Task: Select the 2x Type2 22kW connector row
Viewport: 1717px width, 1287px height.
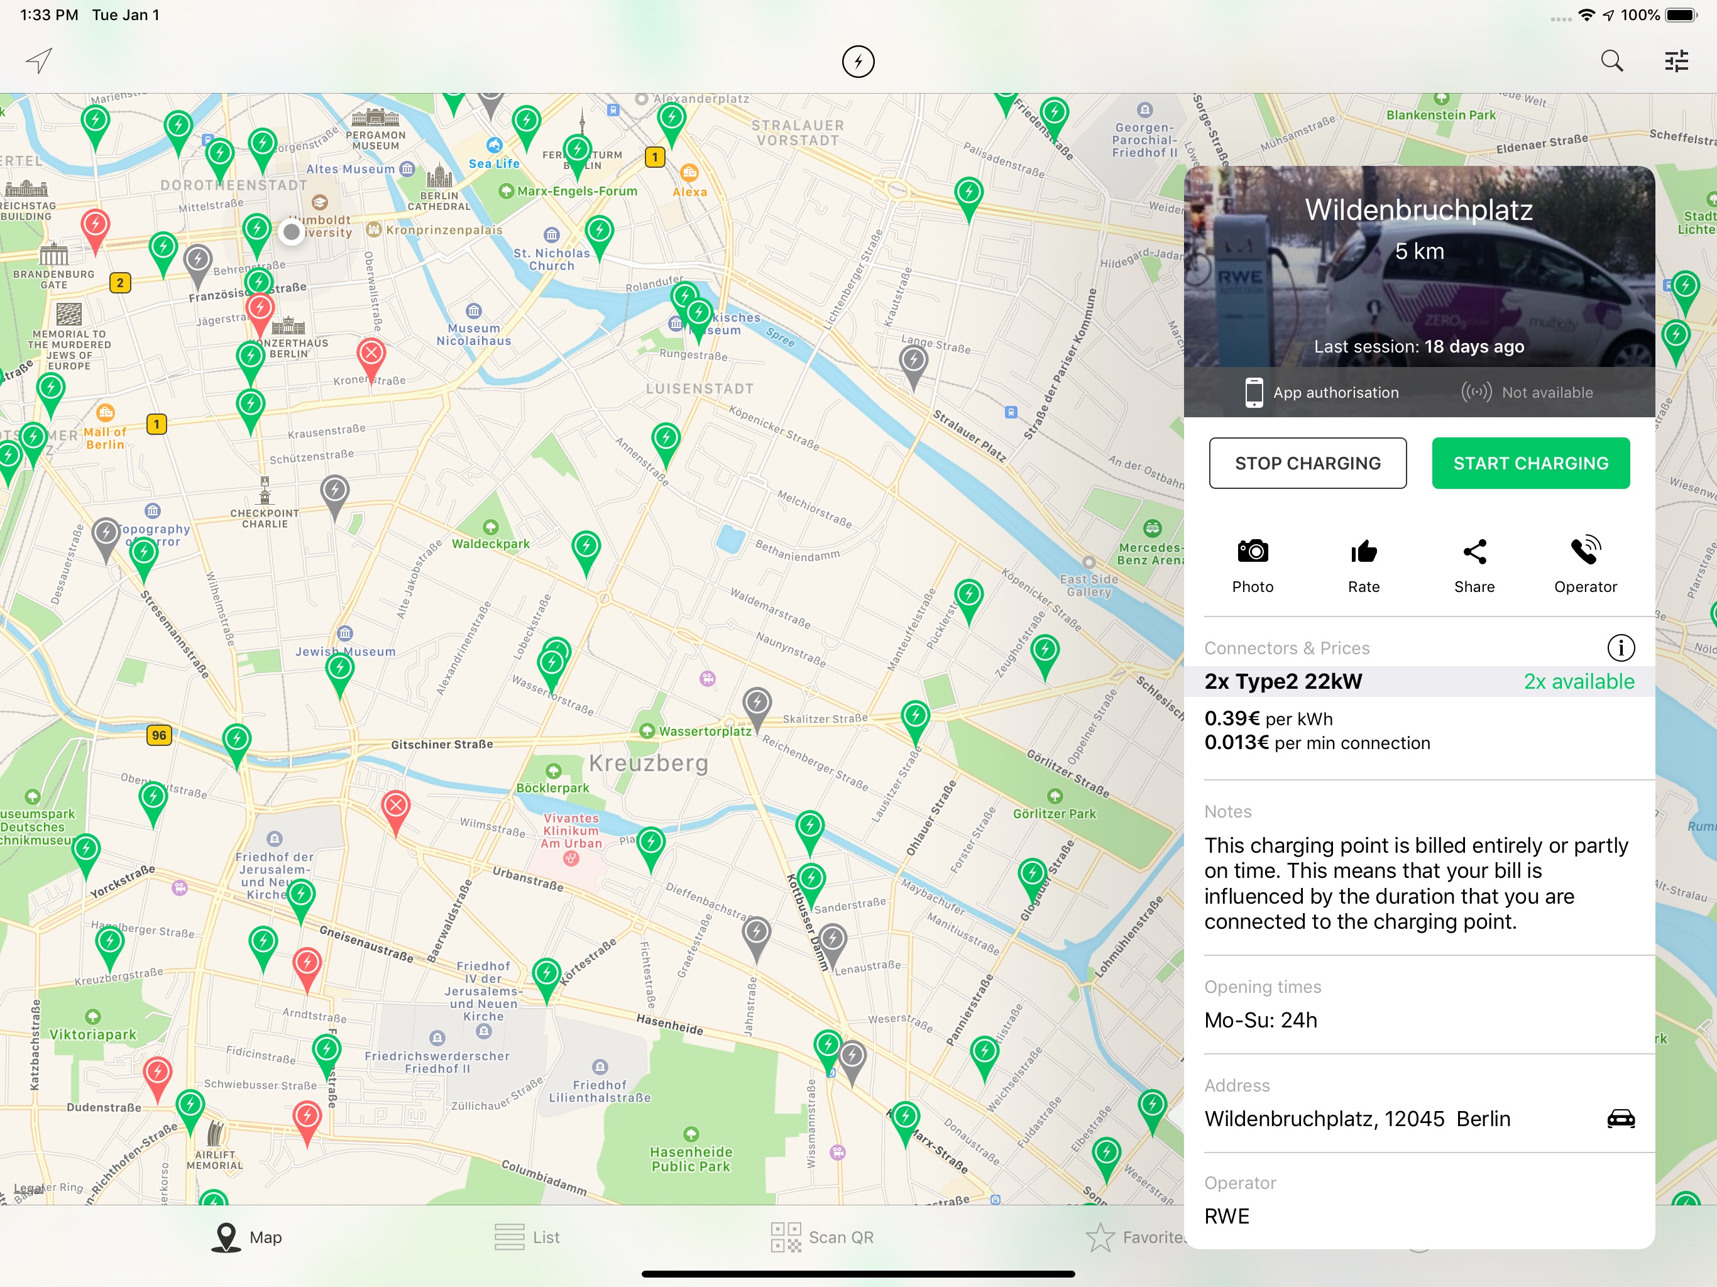Action: [1419, 682]
